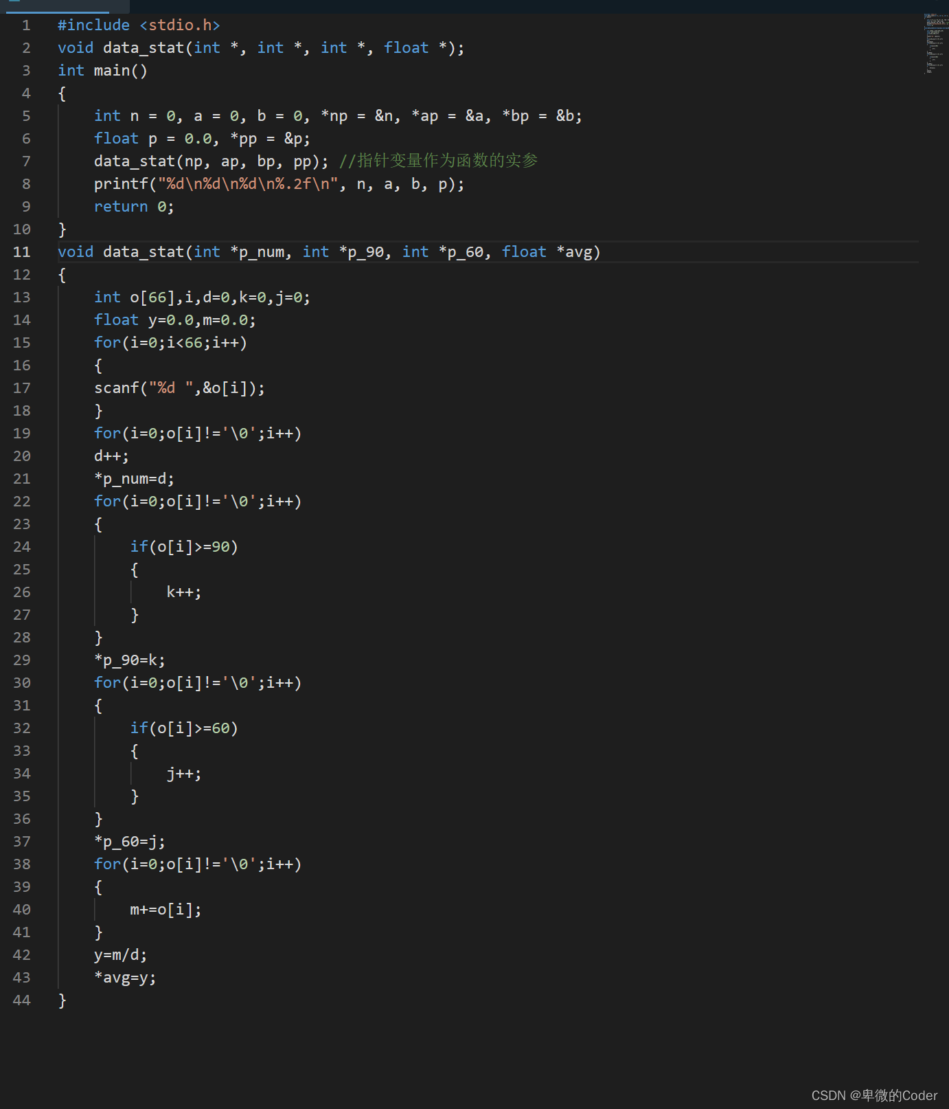Click the *avg=y assignment

click(125, 978)
